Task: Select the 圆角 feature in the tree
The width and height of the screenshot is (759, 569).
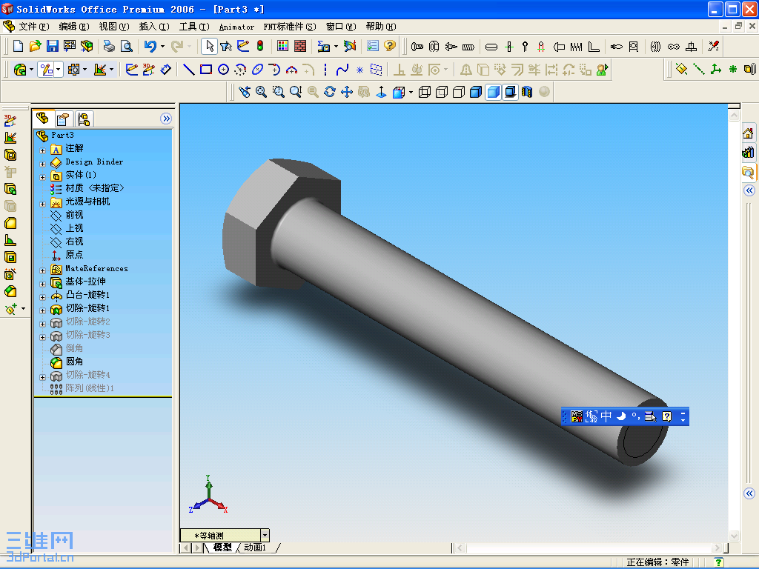Action: (74, 362)
